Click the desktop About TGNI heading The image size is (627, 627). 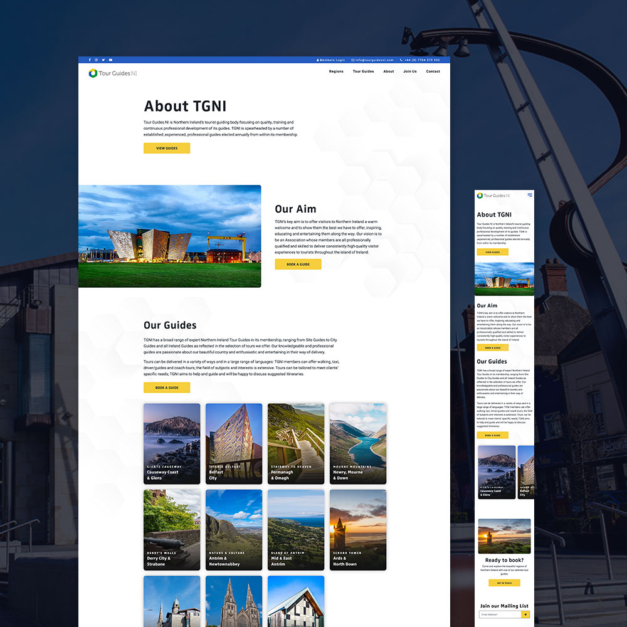click(x=185, y=106)
